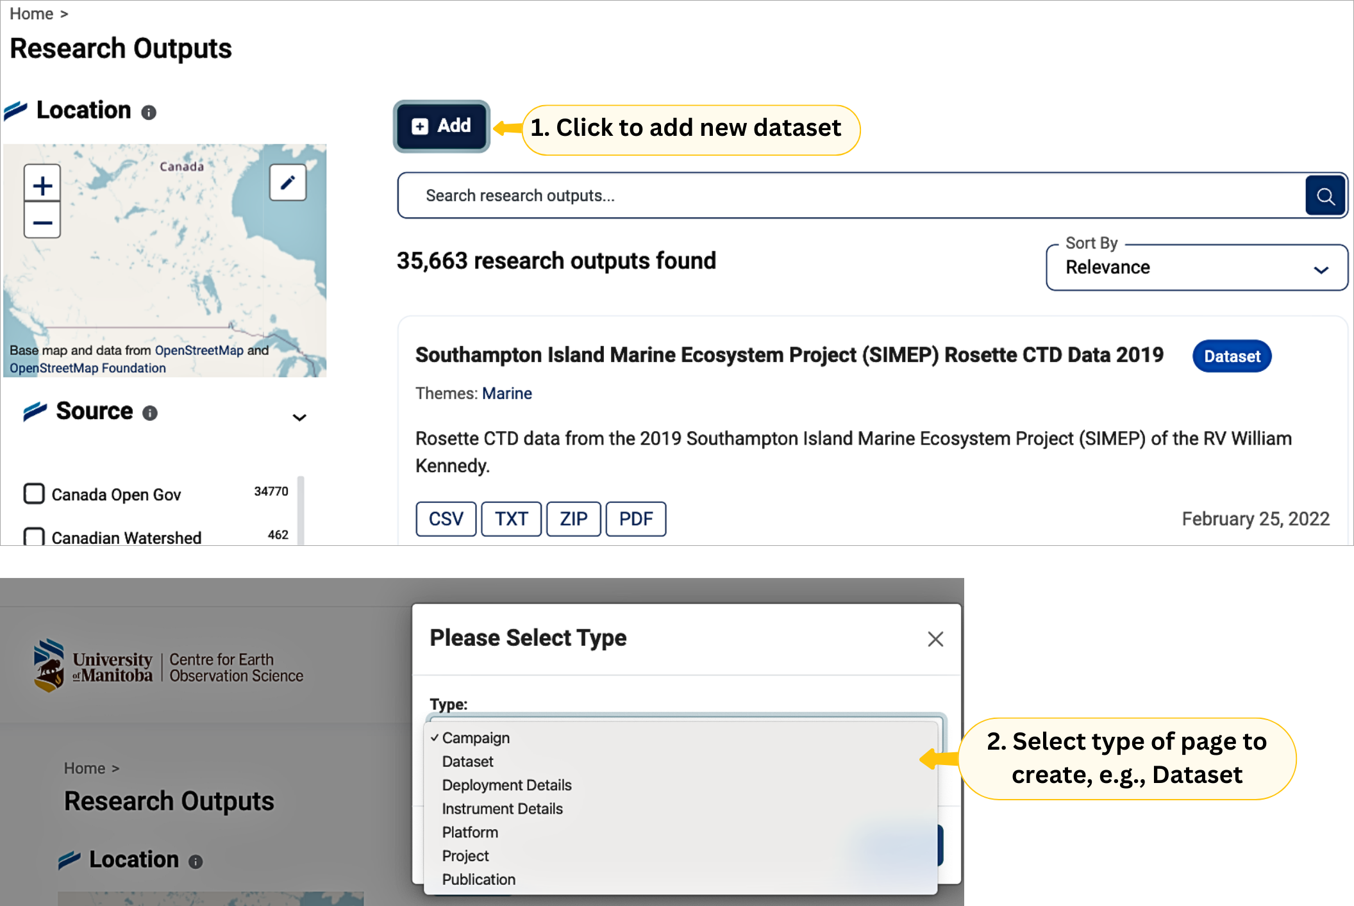Select Publication from the type list
This screenshot has width=1354, height=906.
478,880
